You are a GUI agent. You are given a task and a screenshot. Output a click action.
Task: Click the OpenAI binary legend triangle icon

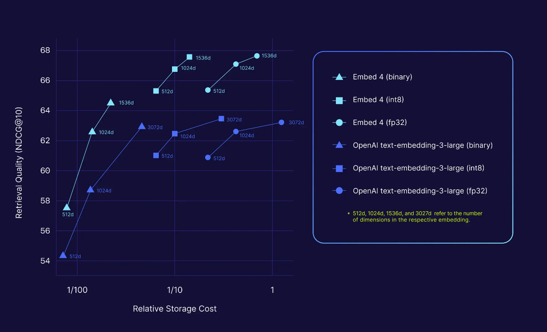pos(339,145)
